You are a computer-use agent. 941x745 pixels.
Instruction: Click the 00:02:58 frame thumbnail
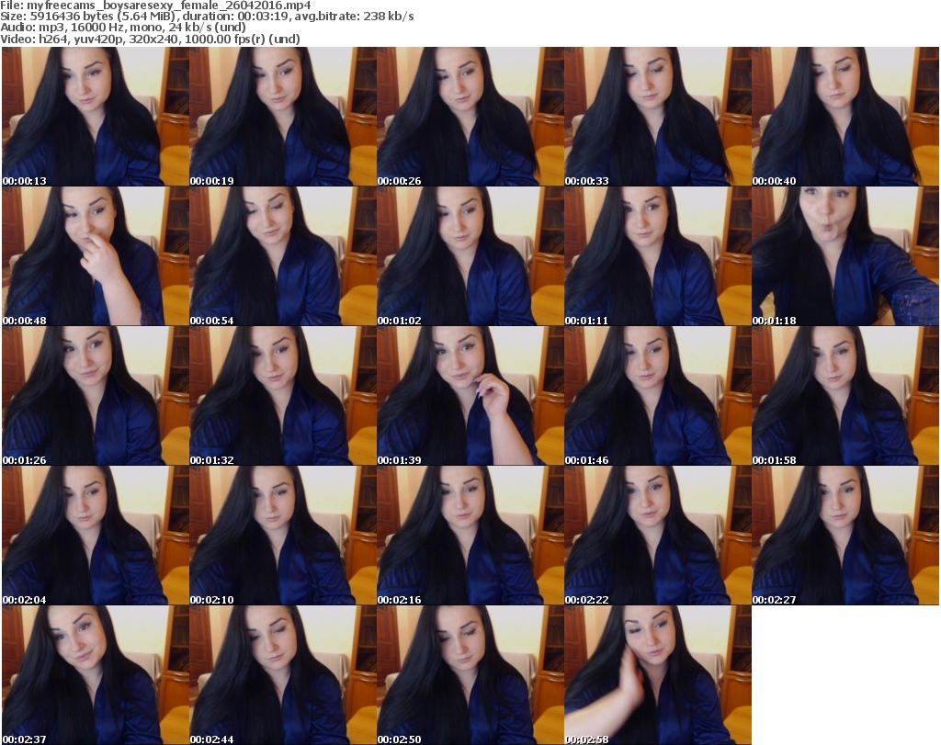[658, 675]
